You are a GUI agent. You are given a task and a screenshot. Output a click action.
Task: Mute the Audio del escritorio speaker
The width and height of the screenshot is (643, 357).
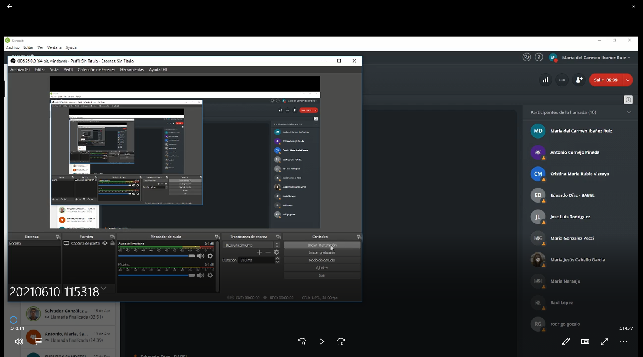click(x=200, y=256)
